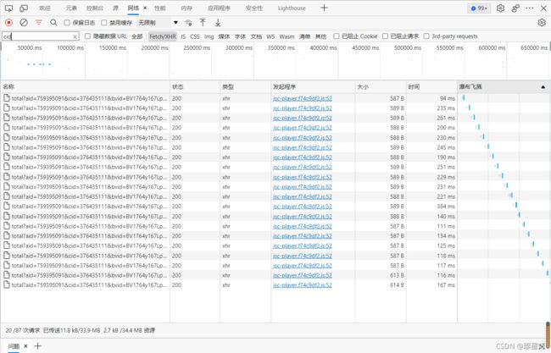Open the 无限制 throttling dropdown
551x353 pixels.
tap(158, 23)
